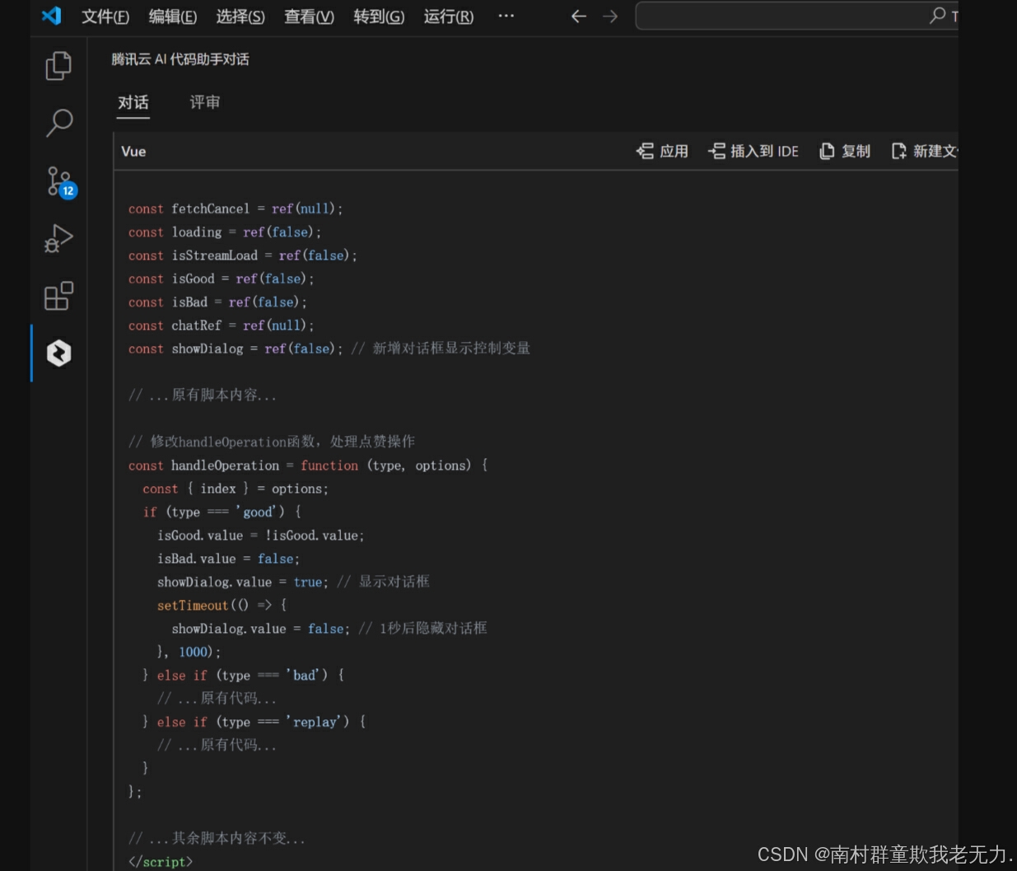Click 'showDialog.value = true;' line
Screen dimensions: 1017x871
coord(243,582)
